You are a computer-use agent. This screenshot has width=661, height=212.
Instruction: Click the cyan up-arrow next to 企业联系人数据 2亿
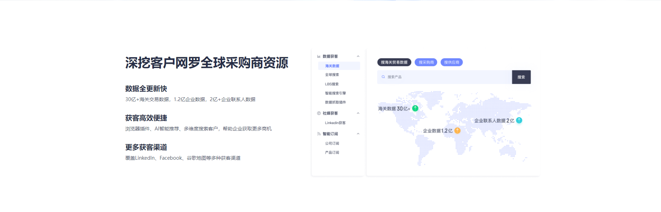pos(519,120)
